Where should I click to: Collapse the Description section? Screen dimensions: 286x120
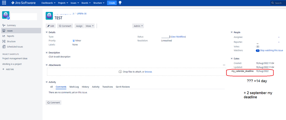(47, 53)
